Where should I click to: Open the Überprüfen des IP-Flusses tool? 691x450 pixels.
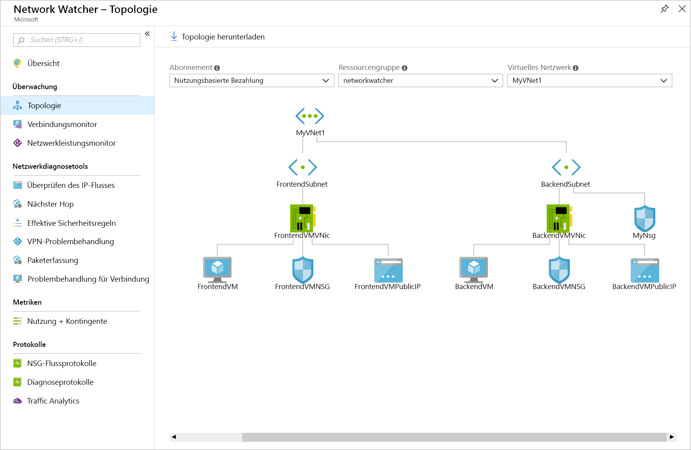click(x=71, y=185)
